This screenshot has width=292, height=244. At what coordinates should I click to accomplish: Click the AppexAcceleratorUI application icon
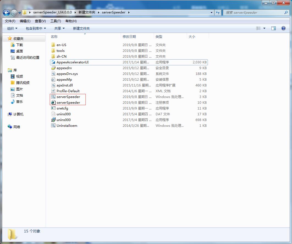[53, 62]
